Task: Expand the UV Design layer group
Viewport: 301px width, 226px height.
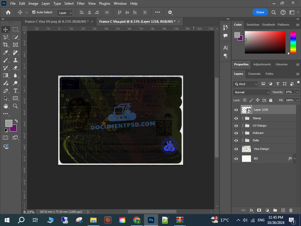Action: (243, 125)
